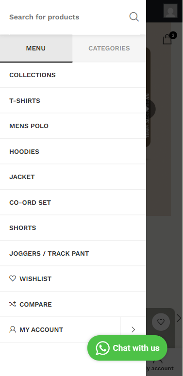Go to next product with right chevron
Viewport: 183px width, 376px height.
[179, 318]
